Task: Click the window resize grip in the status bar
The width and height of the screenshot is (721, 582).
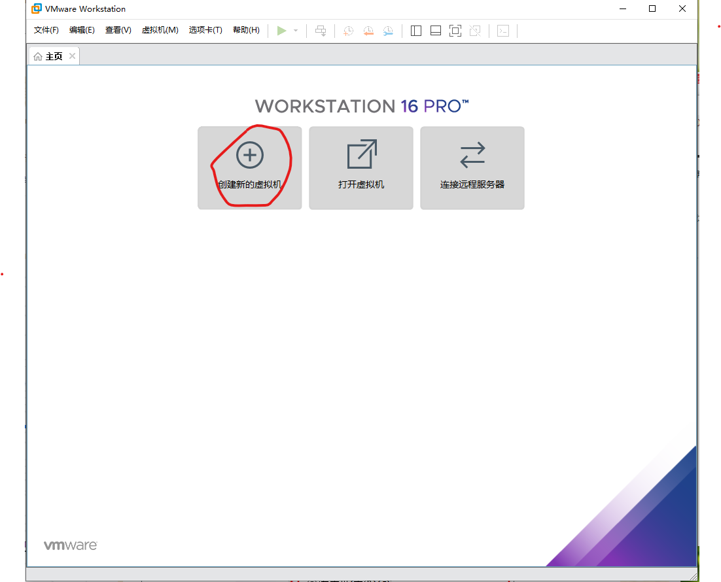Action: (x=693, y=577)
